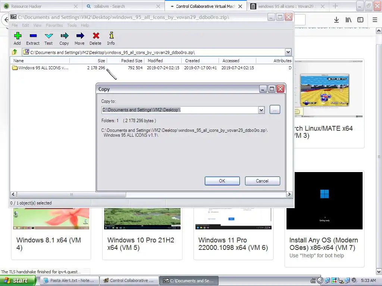Open the Windows start menu
The height and width of the screenshot is (286, 382).
(18, 281)
